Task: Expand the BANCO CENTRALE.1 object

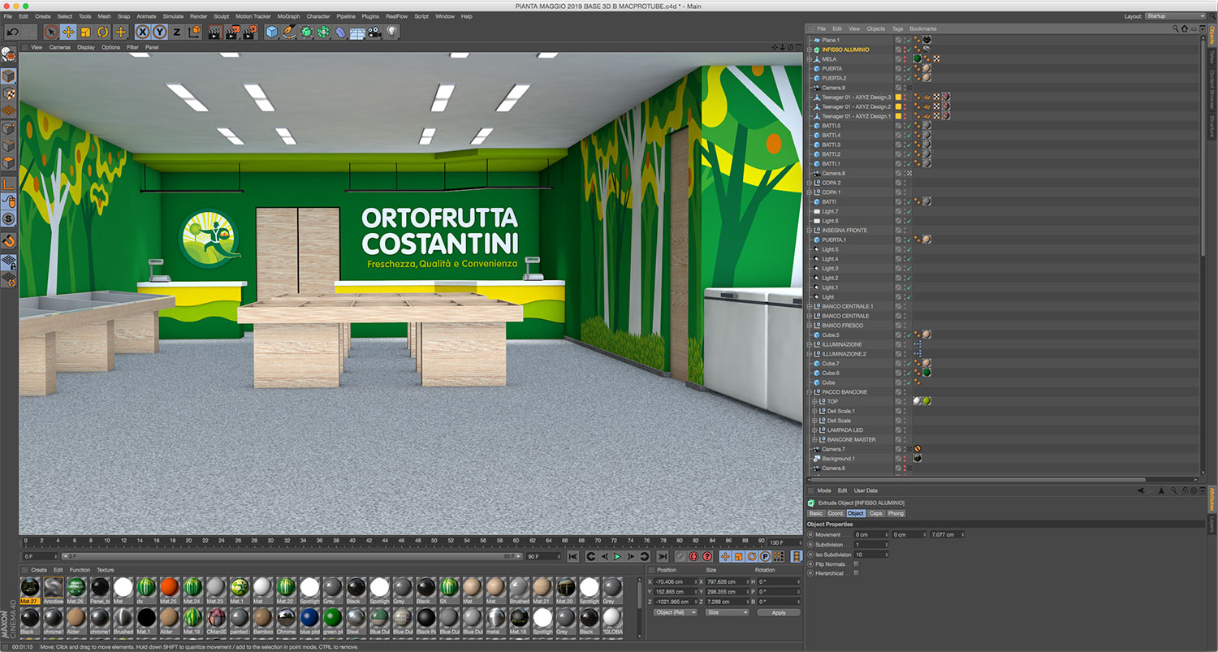Action: (810, 306)
